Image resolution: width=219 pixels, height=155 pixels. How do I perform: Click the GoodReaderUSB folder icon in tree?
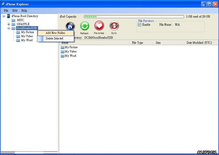coord(13,28)
